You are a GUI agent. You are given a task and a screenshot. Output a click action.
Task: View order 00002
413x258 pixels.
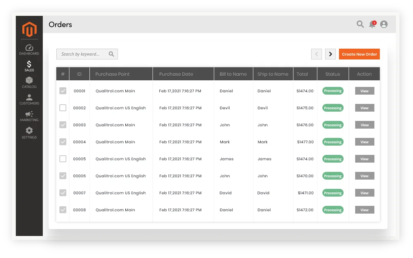(364, 108)
